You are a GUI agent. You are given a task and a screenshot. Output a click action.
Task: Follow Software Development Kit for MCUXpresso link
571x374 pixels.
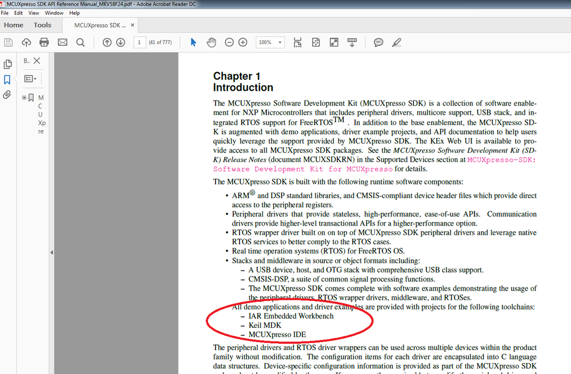303,169
